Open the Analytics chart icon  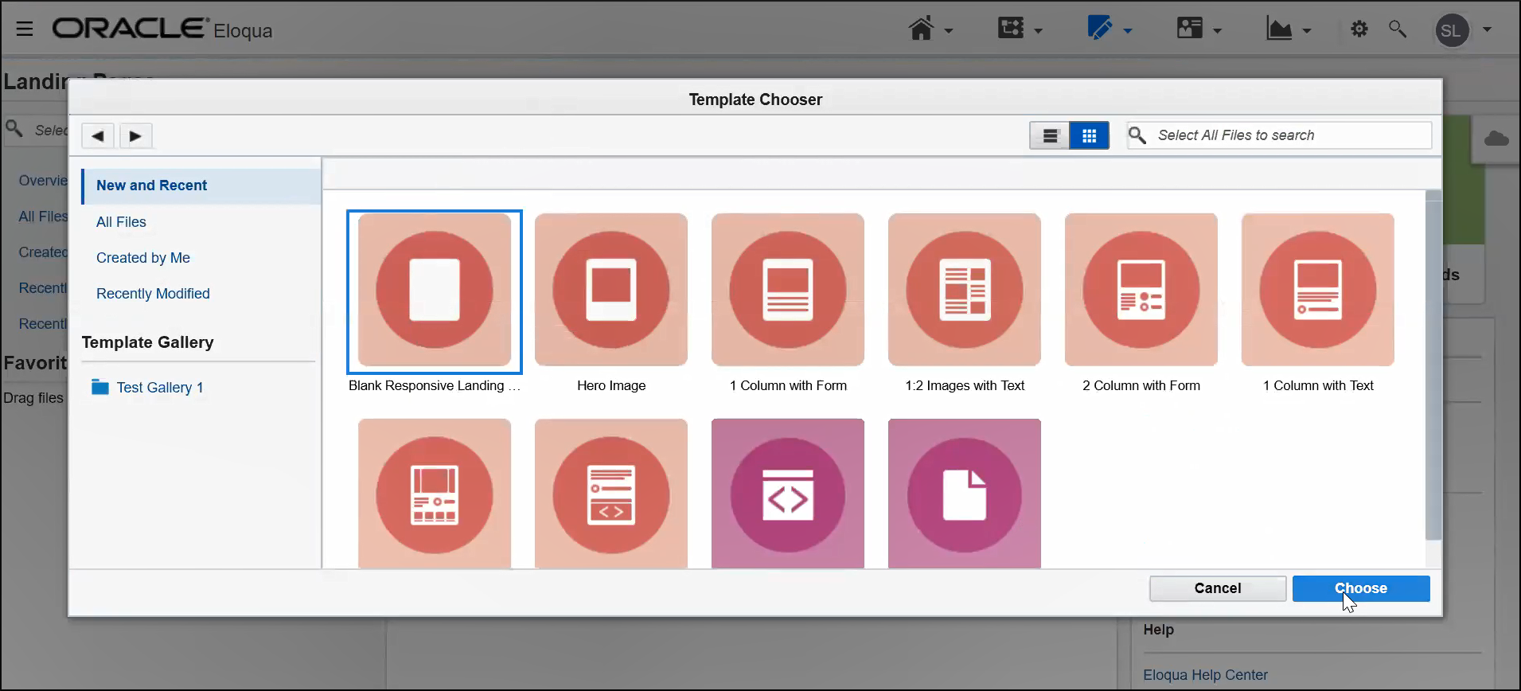(x=1279, y=29)
